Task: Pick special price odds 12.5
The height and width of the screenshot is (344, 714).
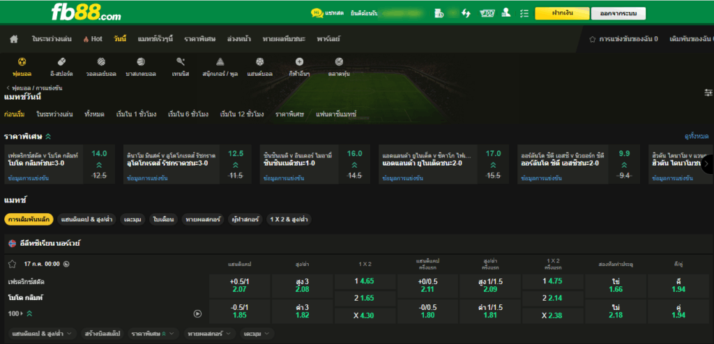Action: tap(236, 153)
